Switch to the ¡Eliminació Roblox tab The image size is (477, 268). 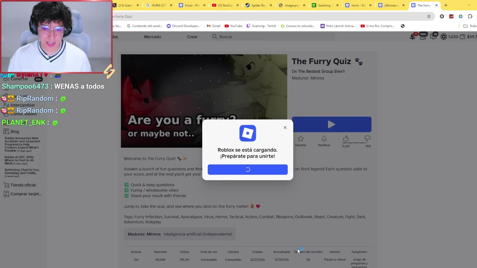[x=391, y=5]
